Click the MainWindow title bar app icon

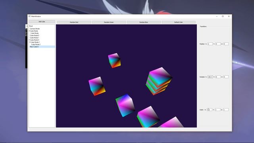point(30,16)
